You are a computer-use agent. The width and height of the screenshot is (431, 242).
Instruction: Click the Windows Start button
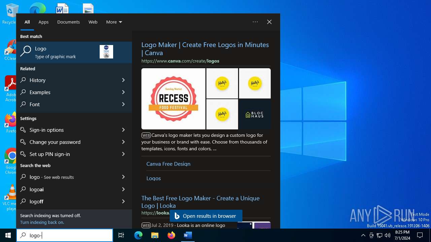coord(8,235)
